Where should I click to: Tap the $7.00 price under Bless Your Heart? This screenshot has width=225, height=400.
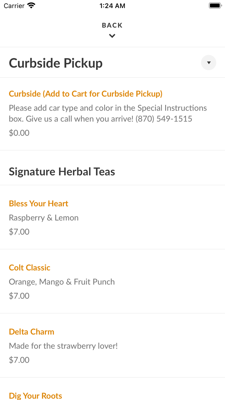point(19,232)
